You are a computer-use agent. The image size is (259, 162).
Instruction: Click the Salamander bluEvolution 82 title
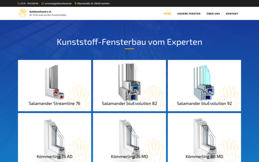tap(129, 104)
